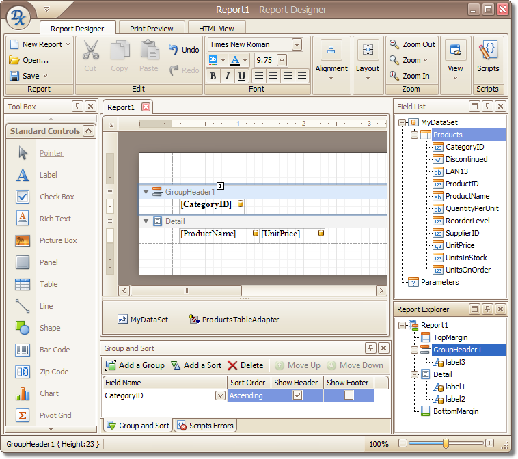This screenshot has width=518, height=459.
Task: Click the designer horizontal scrollbar thumb
Action: pos(187,290)
